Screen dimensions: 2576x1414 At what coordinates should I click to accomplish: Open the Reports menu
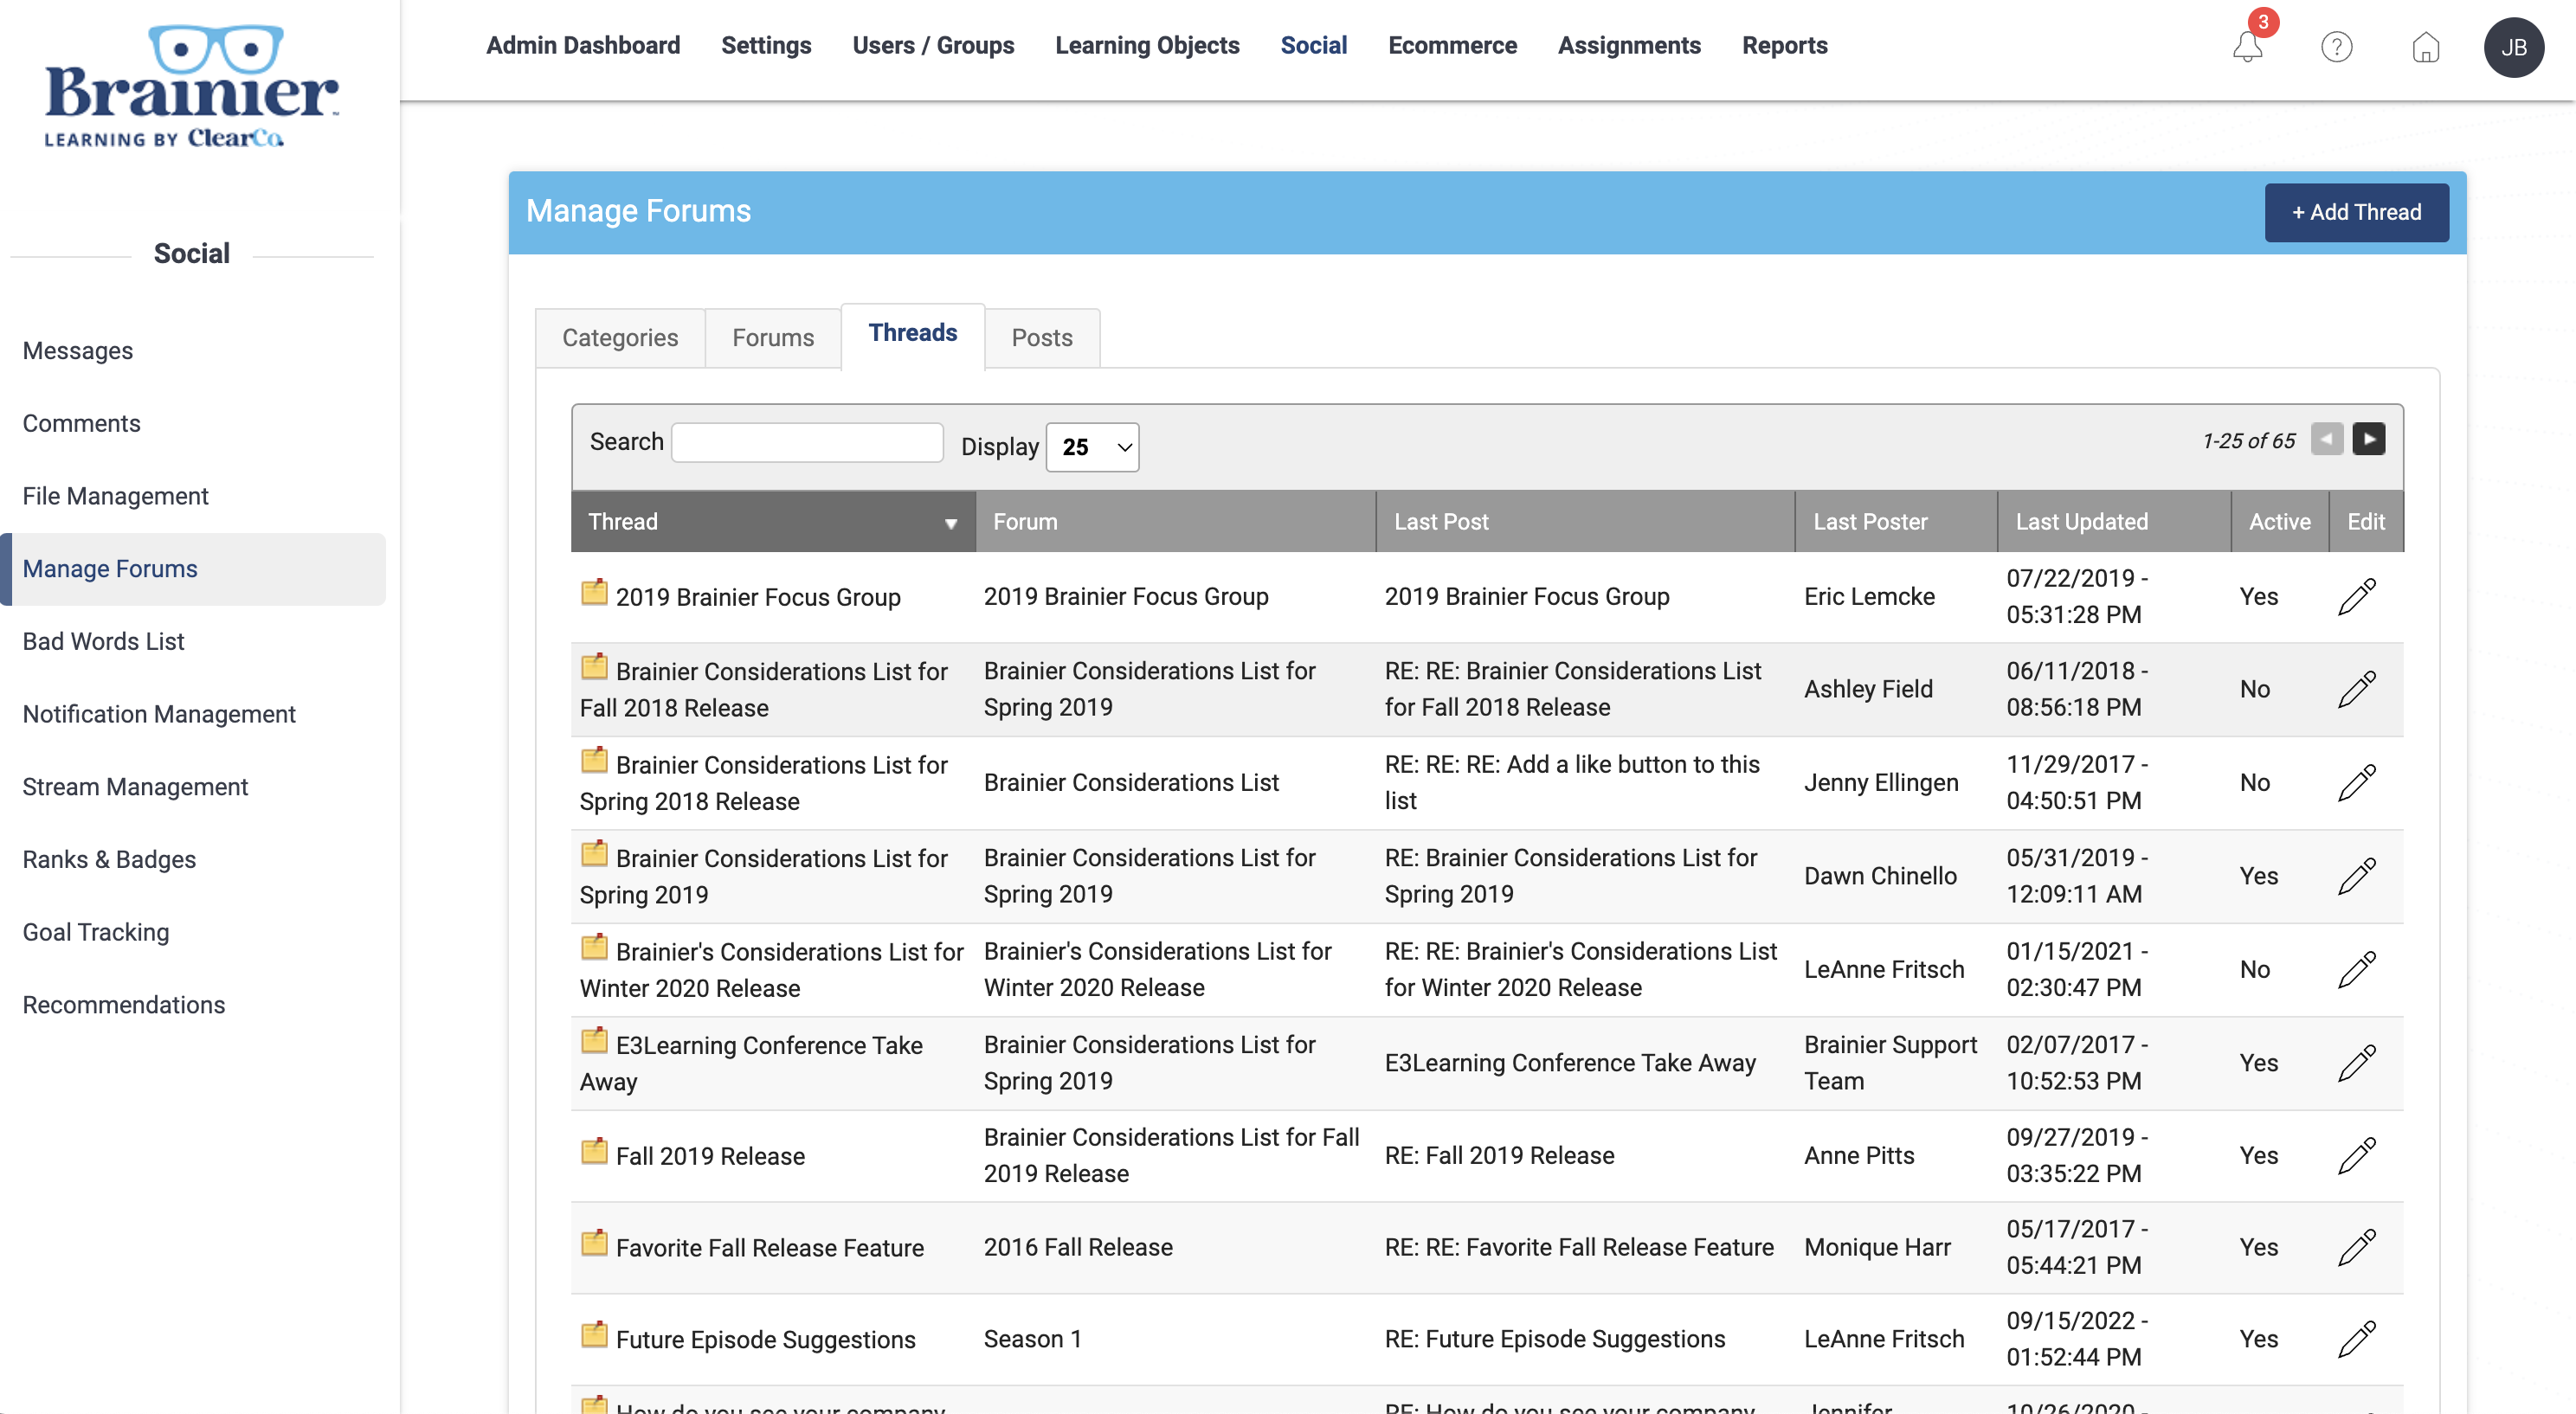coord(1784,46)
